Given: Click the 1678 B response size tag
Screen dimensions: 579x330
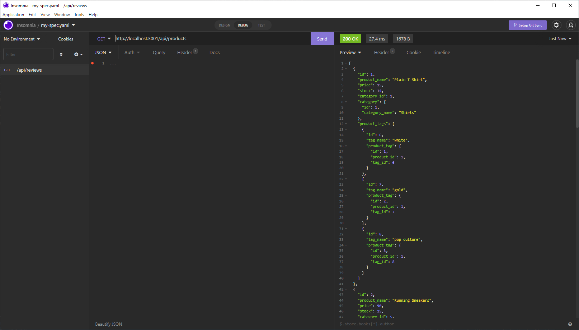Looking at the screenshot, I should (403, 39).
